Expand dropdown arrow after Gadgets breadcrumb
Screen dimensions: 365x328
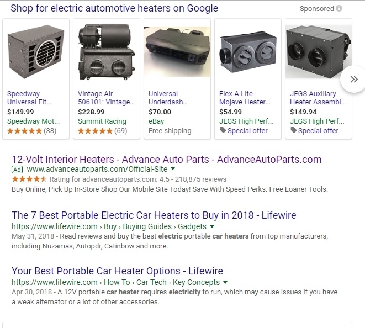point(212,226)
